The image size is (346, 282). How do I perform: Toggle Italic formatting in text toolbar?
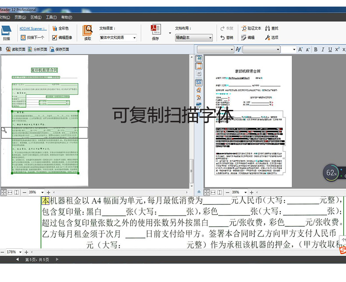[322, 49]
